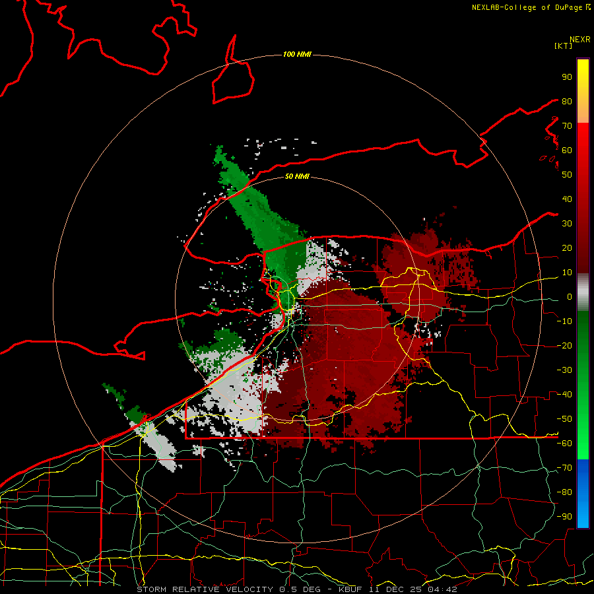Click the 20 value on the color scale
Screen dimensions: 594x594
coord(567,247)
